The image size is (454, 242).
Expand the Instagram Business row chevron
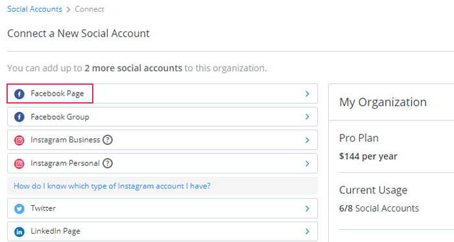pyautogui.click(x=307, y=140)
